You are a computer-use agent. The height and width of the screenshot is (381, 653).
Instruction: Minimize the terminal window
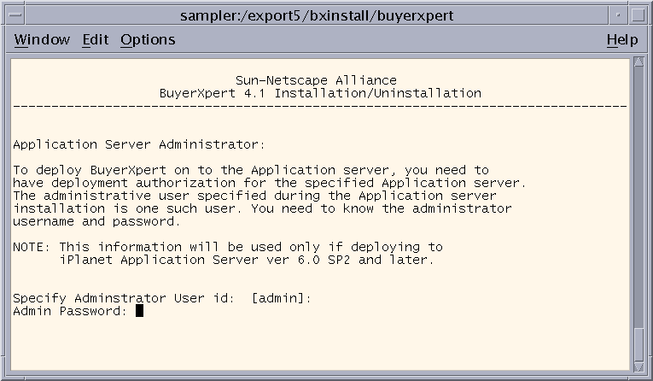[618, 15]
